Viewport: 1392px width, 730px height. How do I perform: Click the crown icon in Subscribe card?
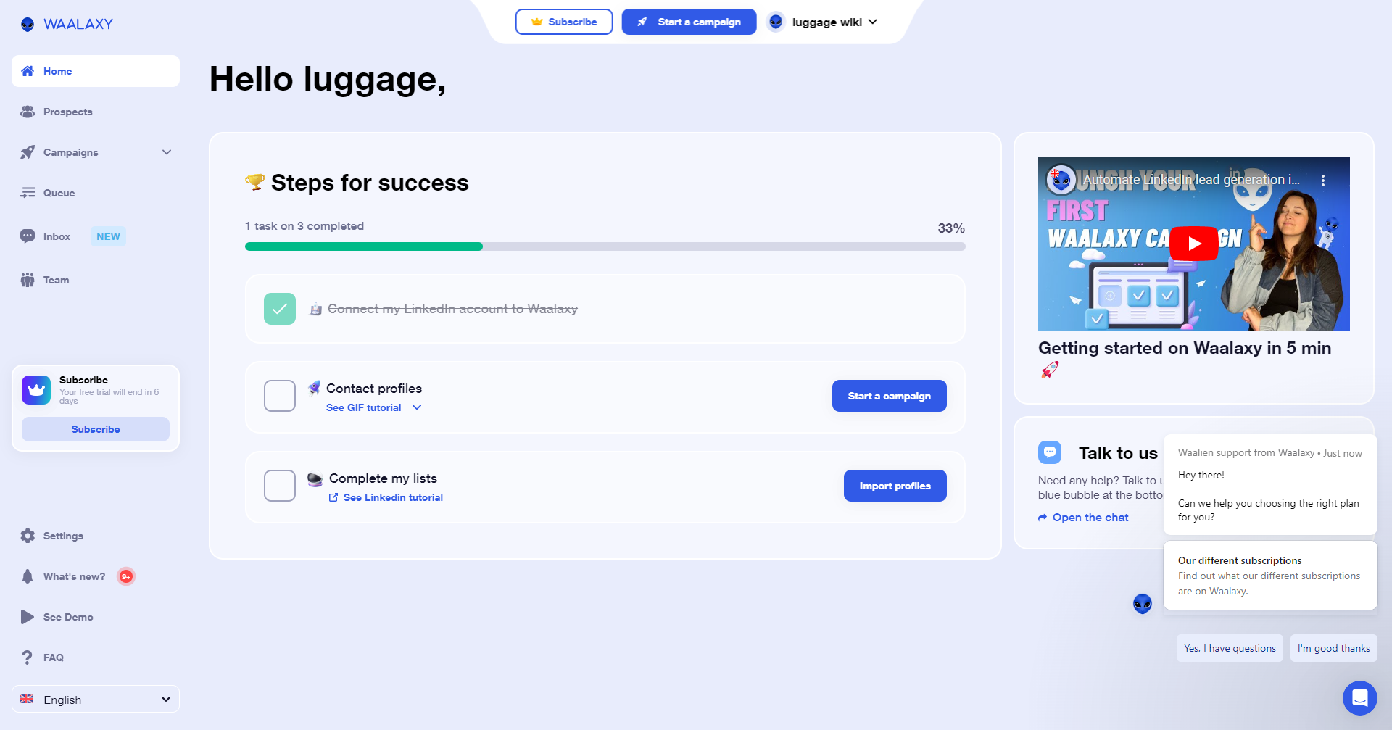pyautogui.click(x=36, y=390)
